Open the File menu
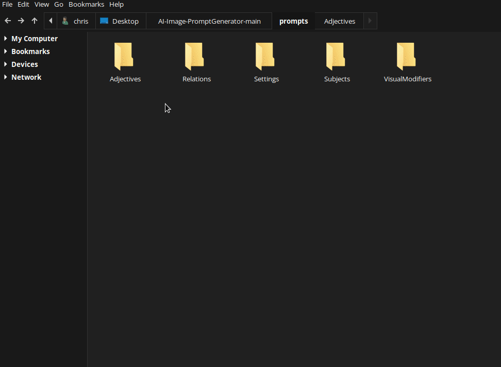Image resolution: width=501 pixels, height=367 pixels. (7, 5)
